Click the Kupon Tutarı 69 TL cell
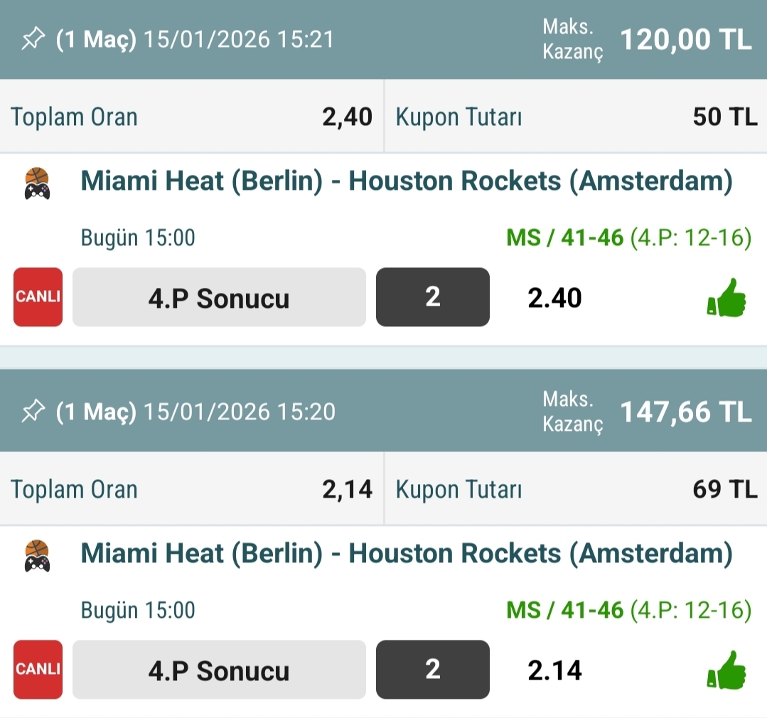This screenshot has height=718, width=767. (576, 489)
